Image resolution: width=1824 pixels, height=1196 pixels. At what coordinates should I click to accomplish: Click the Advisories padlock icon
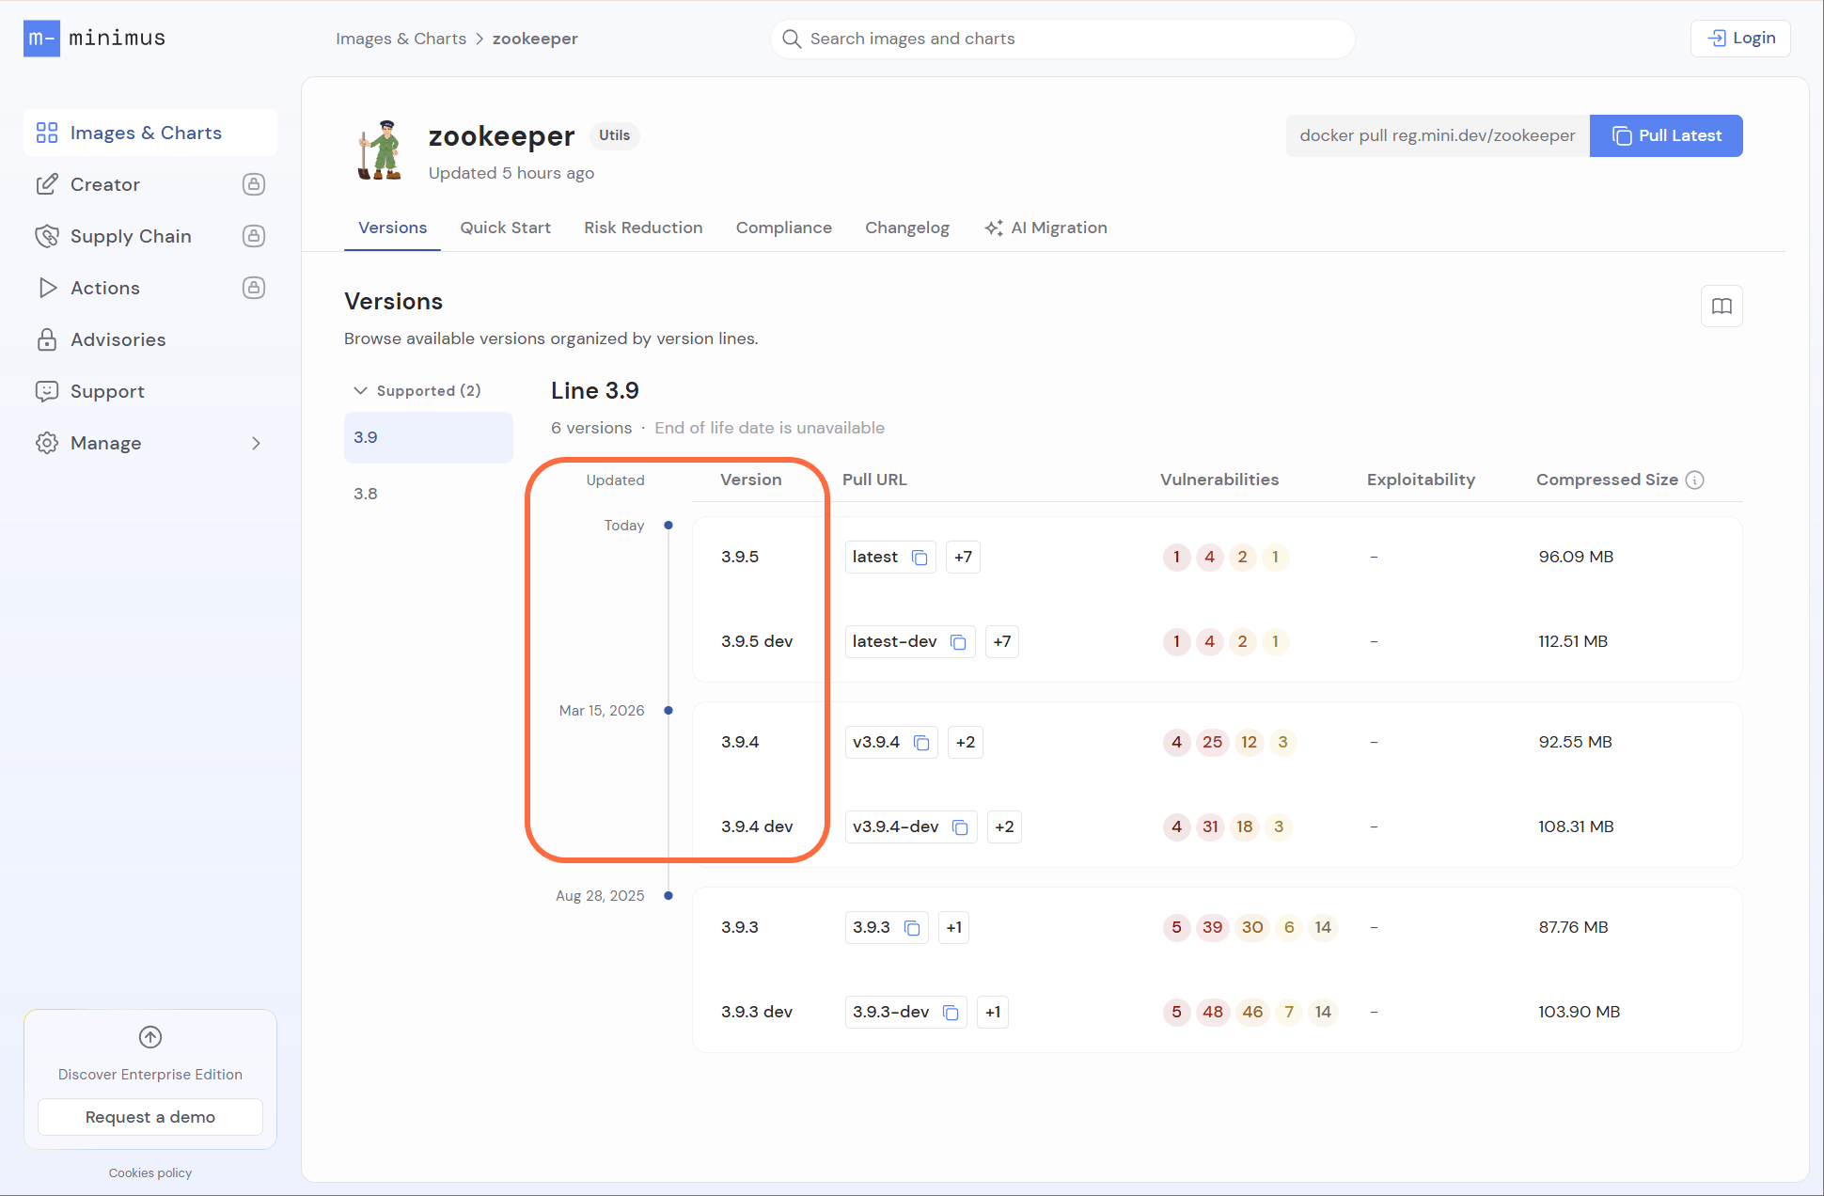coord(47,339)
